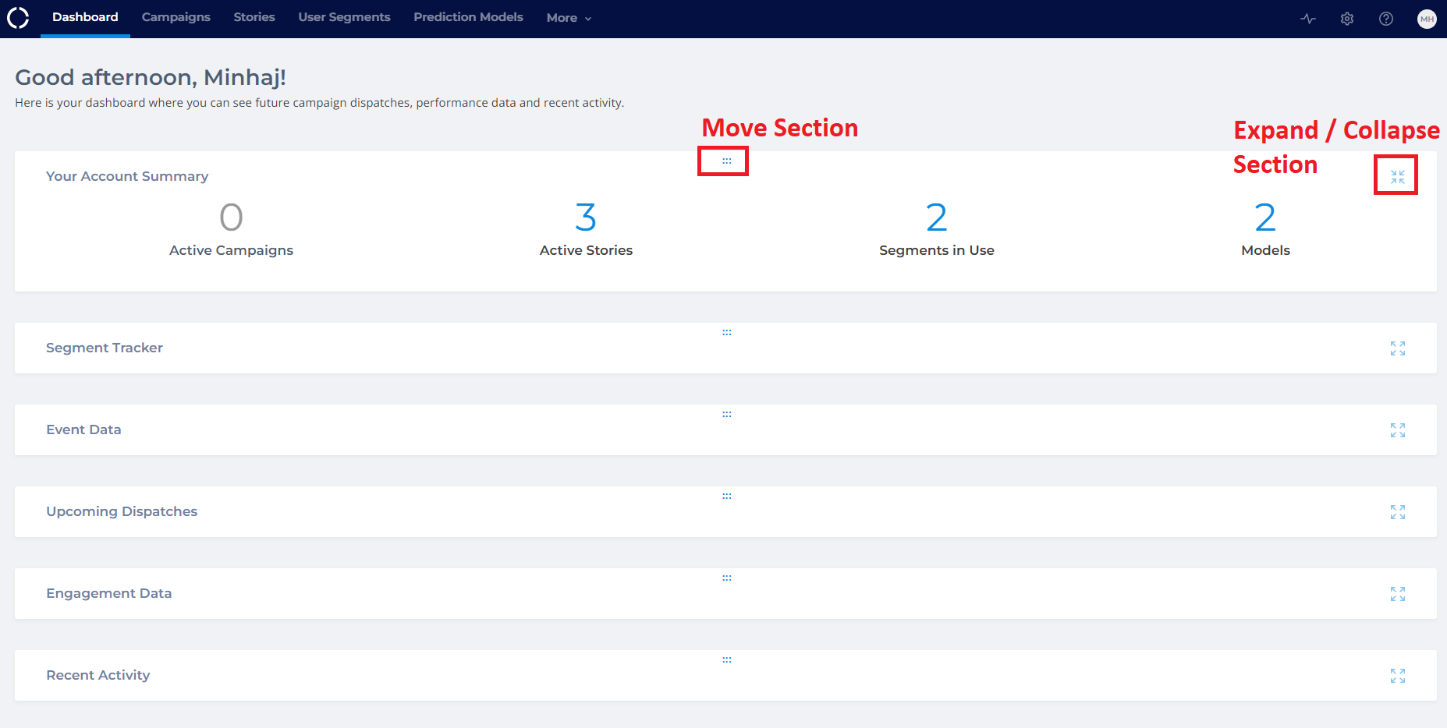This screenshot has width=1447, height=728.
Task: Click the 0 Active Campaigns count
Action: [x=231, y=217]
